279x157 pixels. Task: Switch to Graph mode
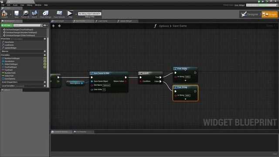(x=269, y=14)
